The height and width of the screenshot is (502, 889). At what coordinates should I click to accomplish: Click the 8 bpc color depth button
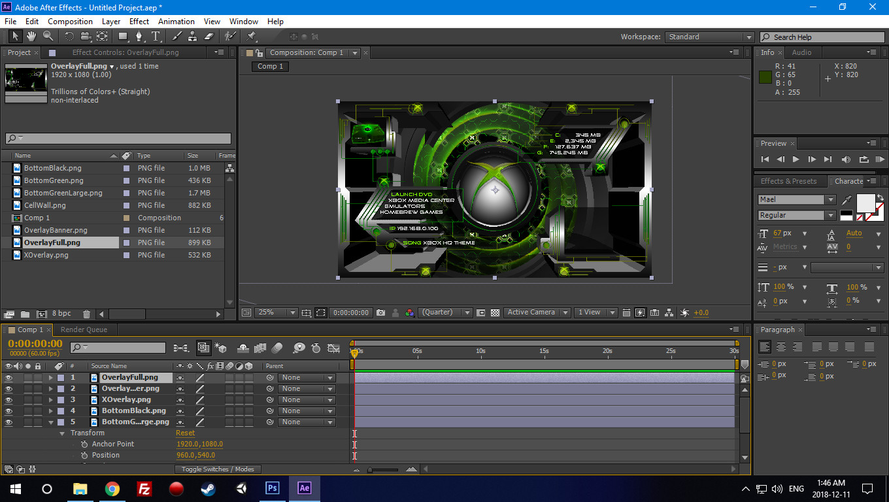(x=62, y=314)
